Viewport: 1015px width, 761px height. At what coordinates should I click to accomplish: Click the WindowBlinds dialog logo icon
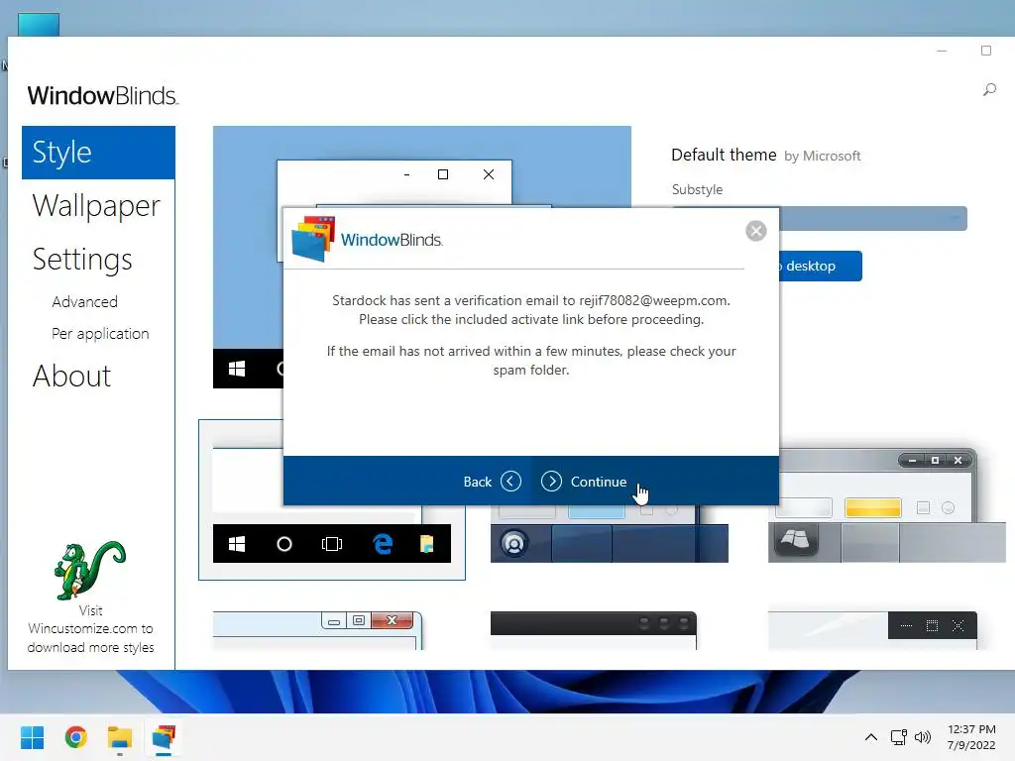313,239
